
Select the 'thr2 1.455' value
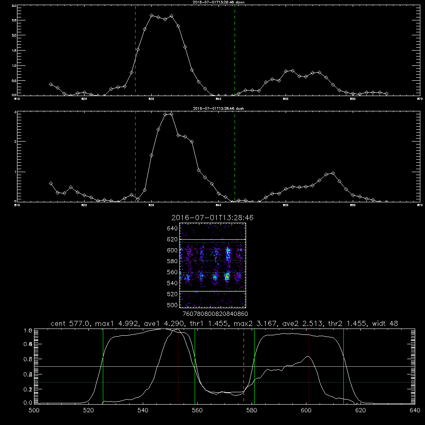pyautogui.click(x=348, y=323)
